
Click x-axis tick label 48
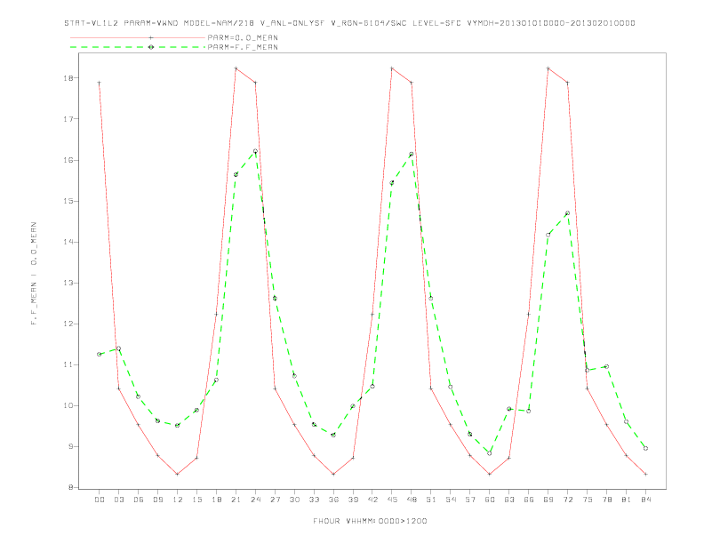[x=412, y=500]
